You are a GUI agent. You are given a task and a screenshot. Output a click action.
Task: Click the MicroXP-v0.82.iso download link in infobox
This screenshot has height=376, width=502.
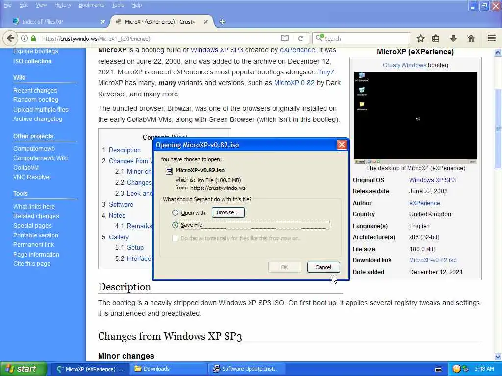pos(433,260)
